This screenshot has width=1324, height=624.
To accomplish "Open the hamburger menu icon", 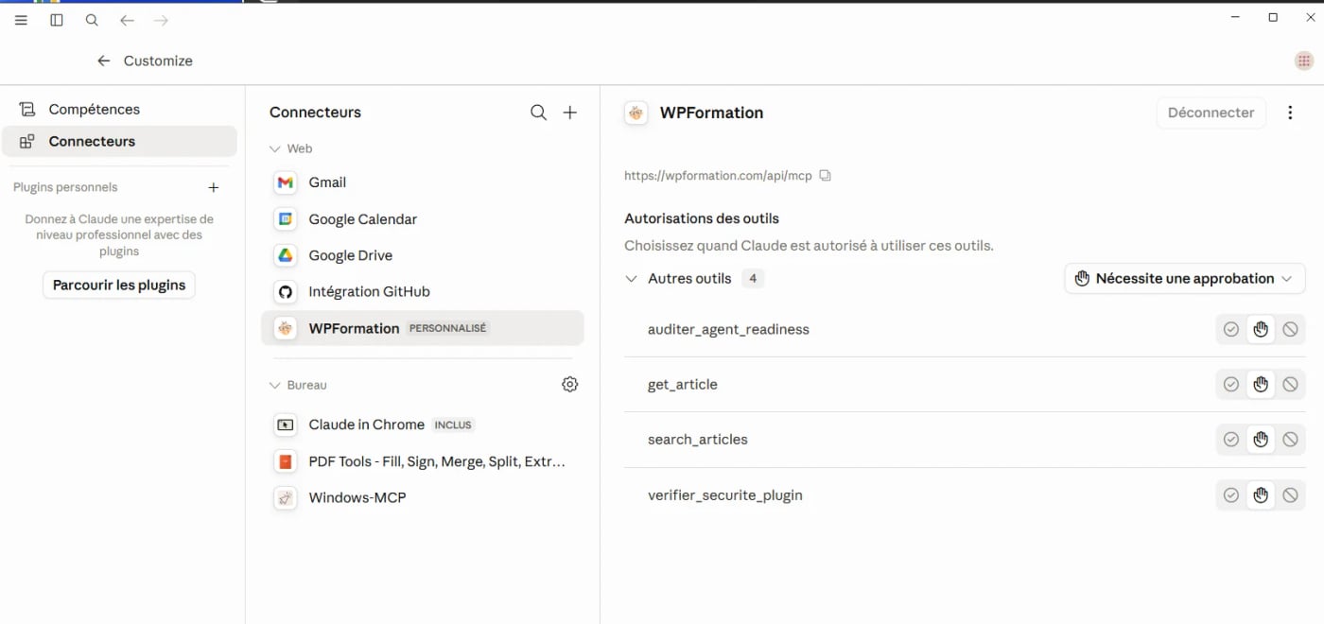I will (x=21, y=20).
